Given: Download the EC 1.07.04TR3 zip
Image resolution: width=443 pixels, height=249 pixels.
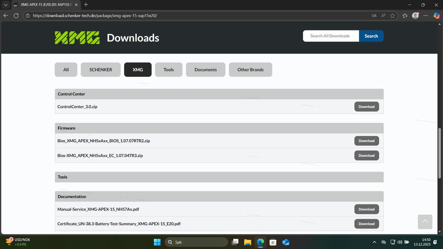Looking at the screenshot, I should click(366, 155).
